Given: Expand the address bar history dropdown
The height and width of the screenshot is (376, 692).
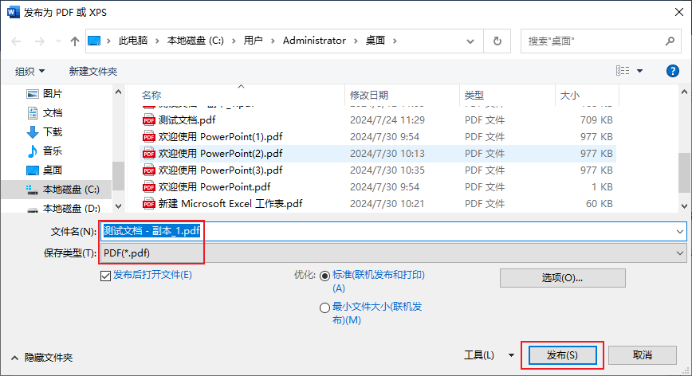Looking at the screenshot, I should click(x=470, y=41).
